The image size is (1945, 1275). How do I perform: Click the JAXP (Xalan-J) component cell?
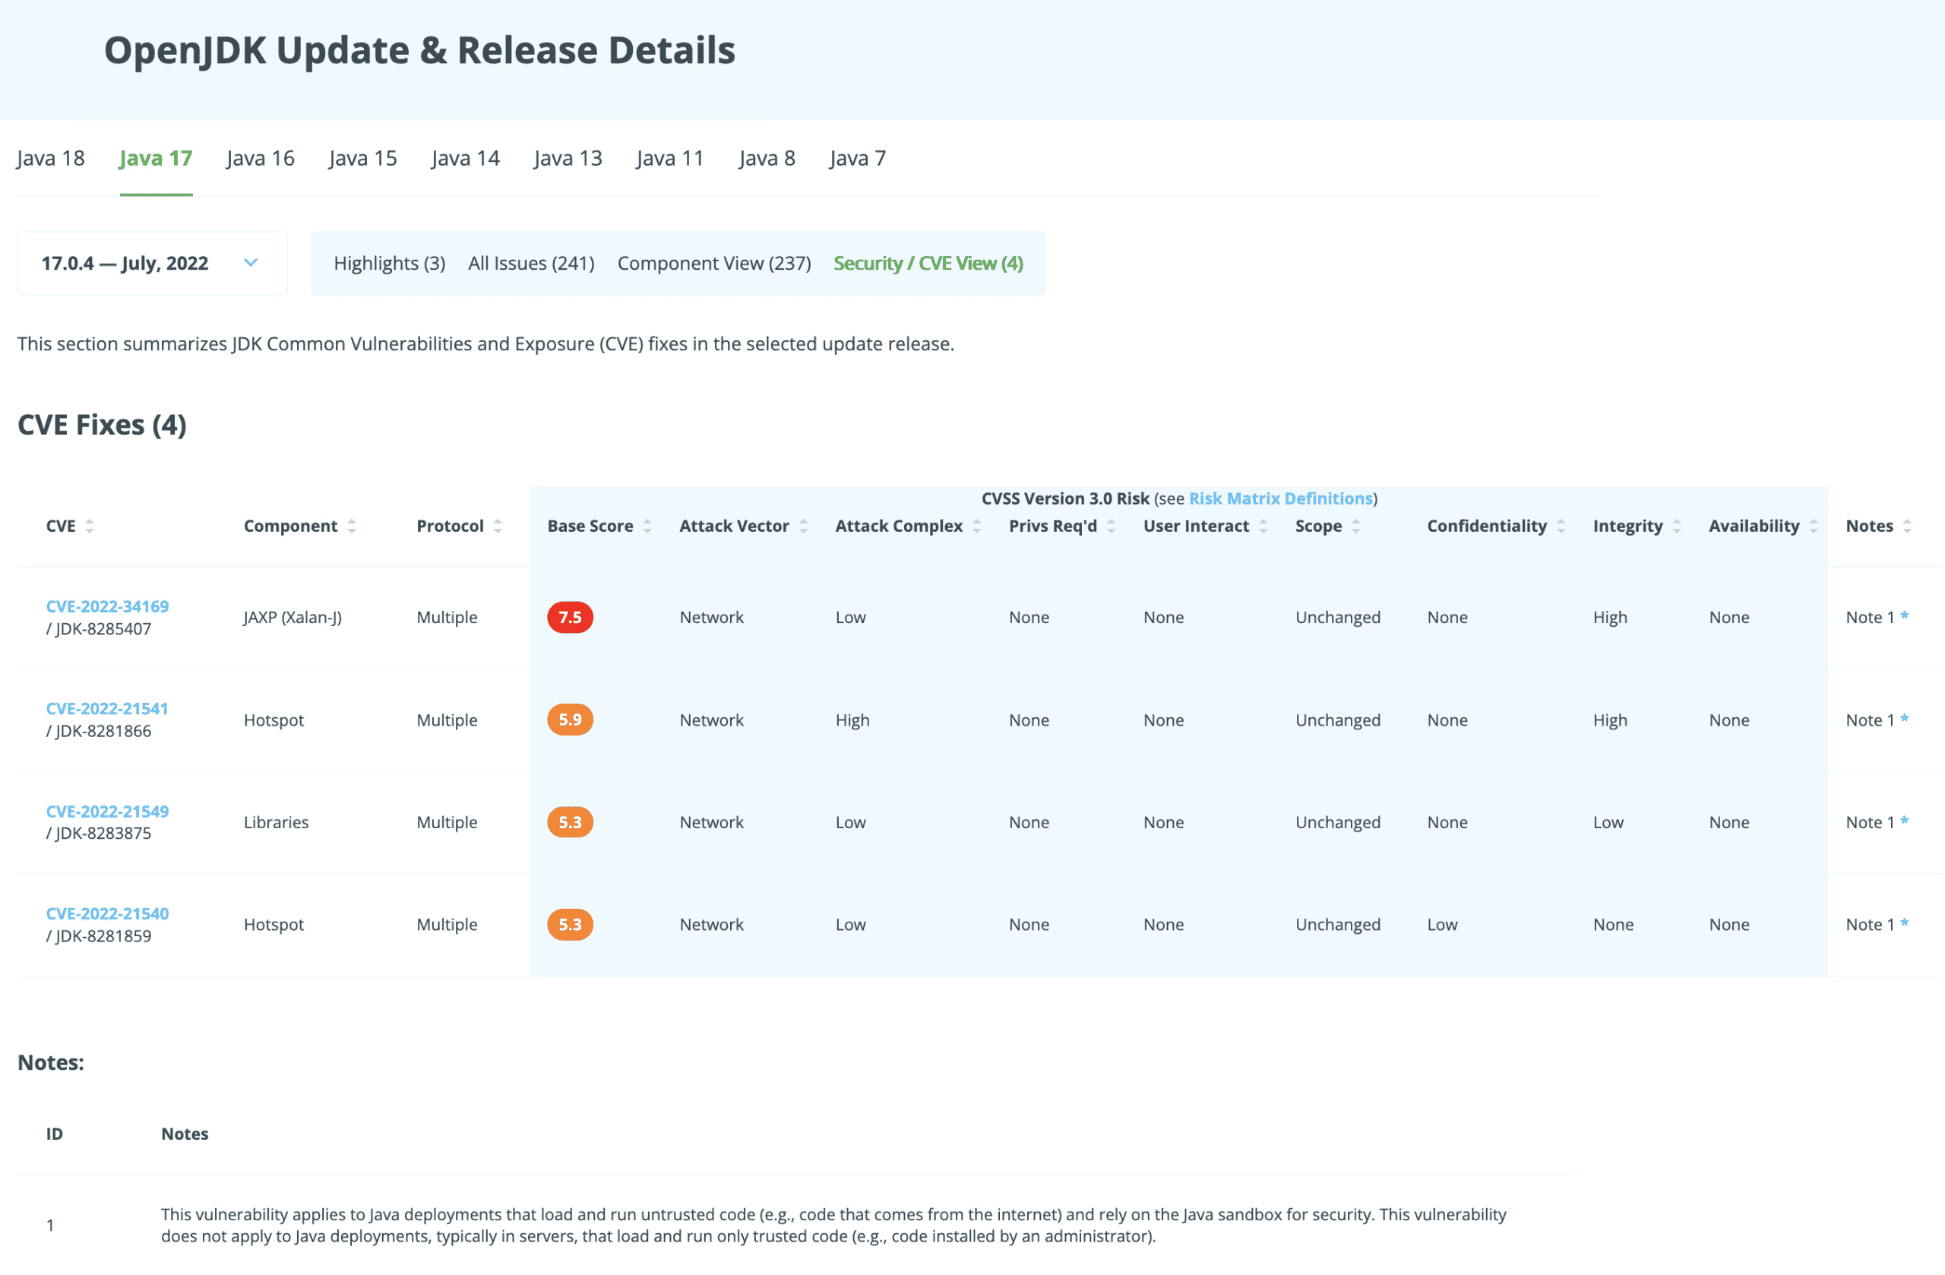pos(293,617)
